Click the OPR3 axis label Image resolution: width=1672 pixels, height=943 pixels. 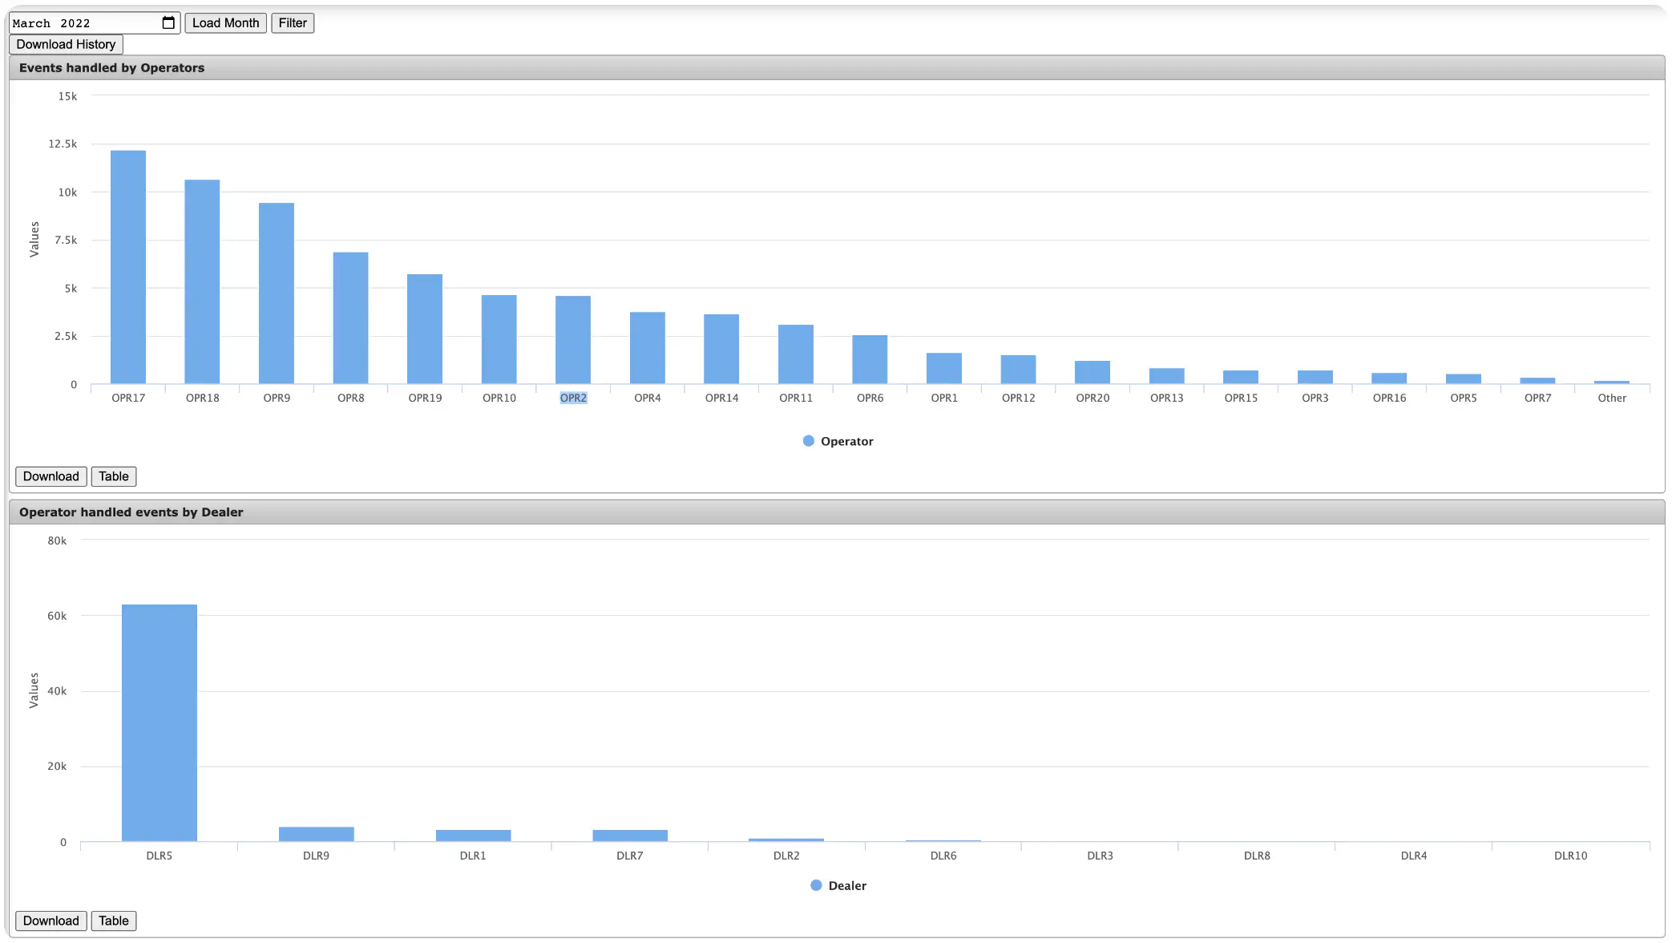1315,398
